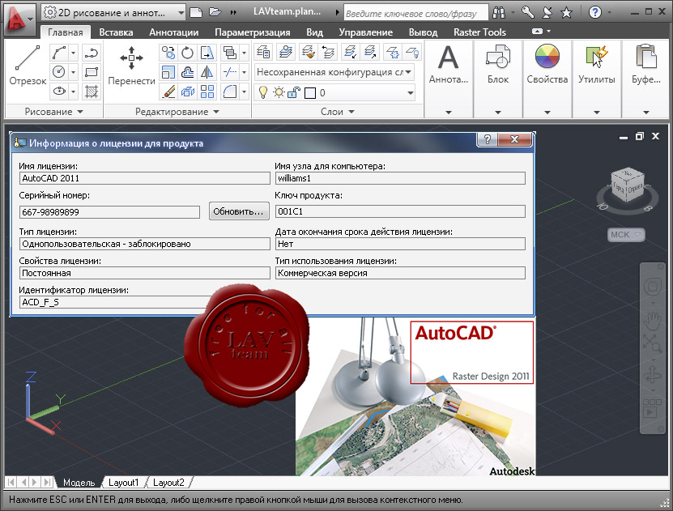
Task: Toggle layer 0 on/off light bulb
Action: click(263, 92)
